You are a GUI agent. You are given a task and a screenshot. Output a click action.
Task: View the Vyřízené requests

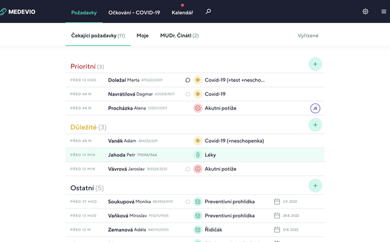click(x=308, y=36)
